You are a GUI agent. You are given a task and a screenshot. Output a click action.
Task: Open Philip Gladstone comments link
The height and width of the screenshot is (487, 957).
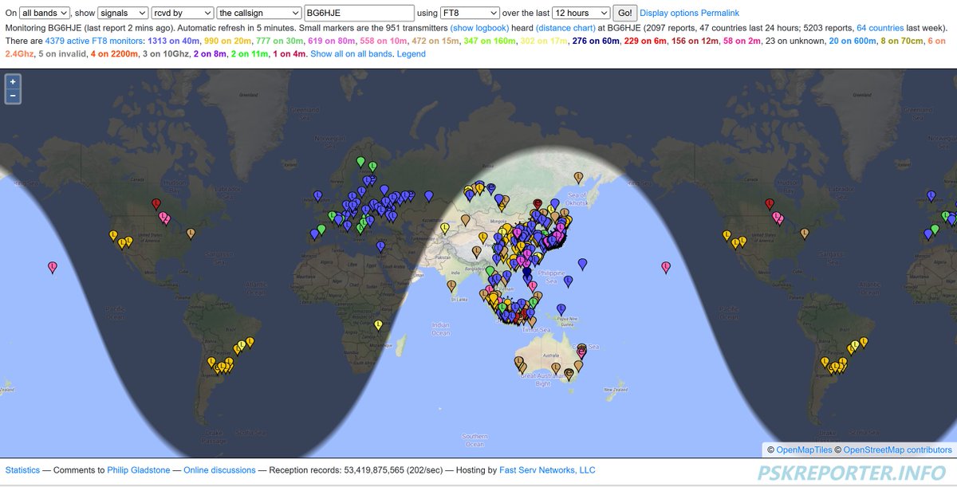(x=140, y=470)
